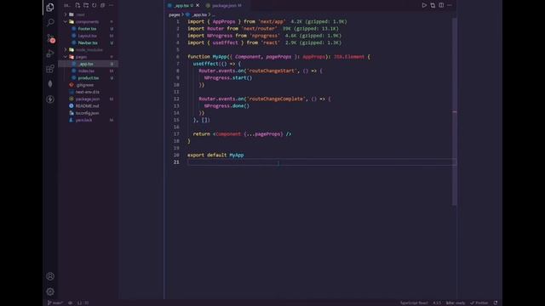Click 'routeChangeComplete' string on line 12
Screen dimensions: 545x306
[x=276, y=99]
